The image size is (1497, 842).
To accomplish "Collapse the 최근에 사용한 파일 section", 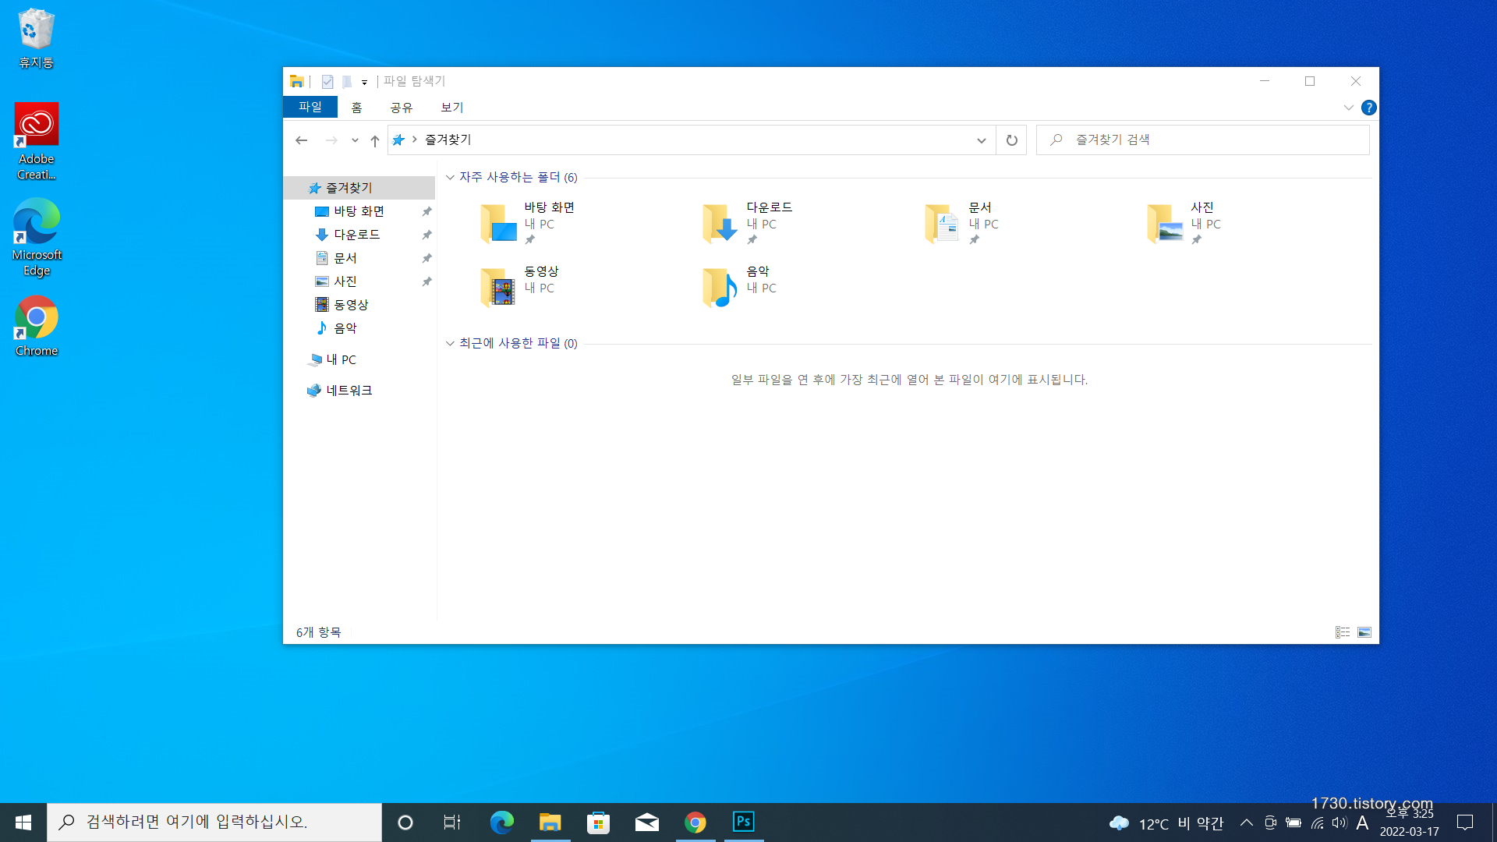I will tap(450, 344).
